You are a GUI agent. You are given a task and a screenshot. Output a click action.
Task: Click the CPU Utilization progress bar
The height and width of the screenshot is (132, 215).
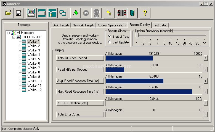tap(154, 103)
